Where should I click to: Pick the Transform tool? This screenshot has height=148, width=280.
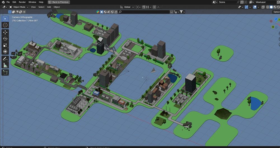[x=5, y=52]
